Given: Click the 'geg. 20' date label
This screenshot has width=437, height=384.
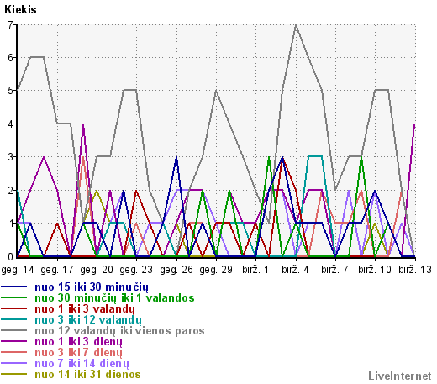Looking at the screenshot, I should coord(97,270).
